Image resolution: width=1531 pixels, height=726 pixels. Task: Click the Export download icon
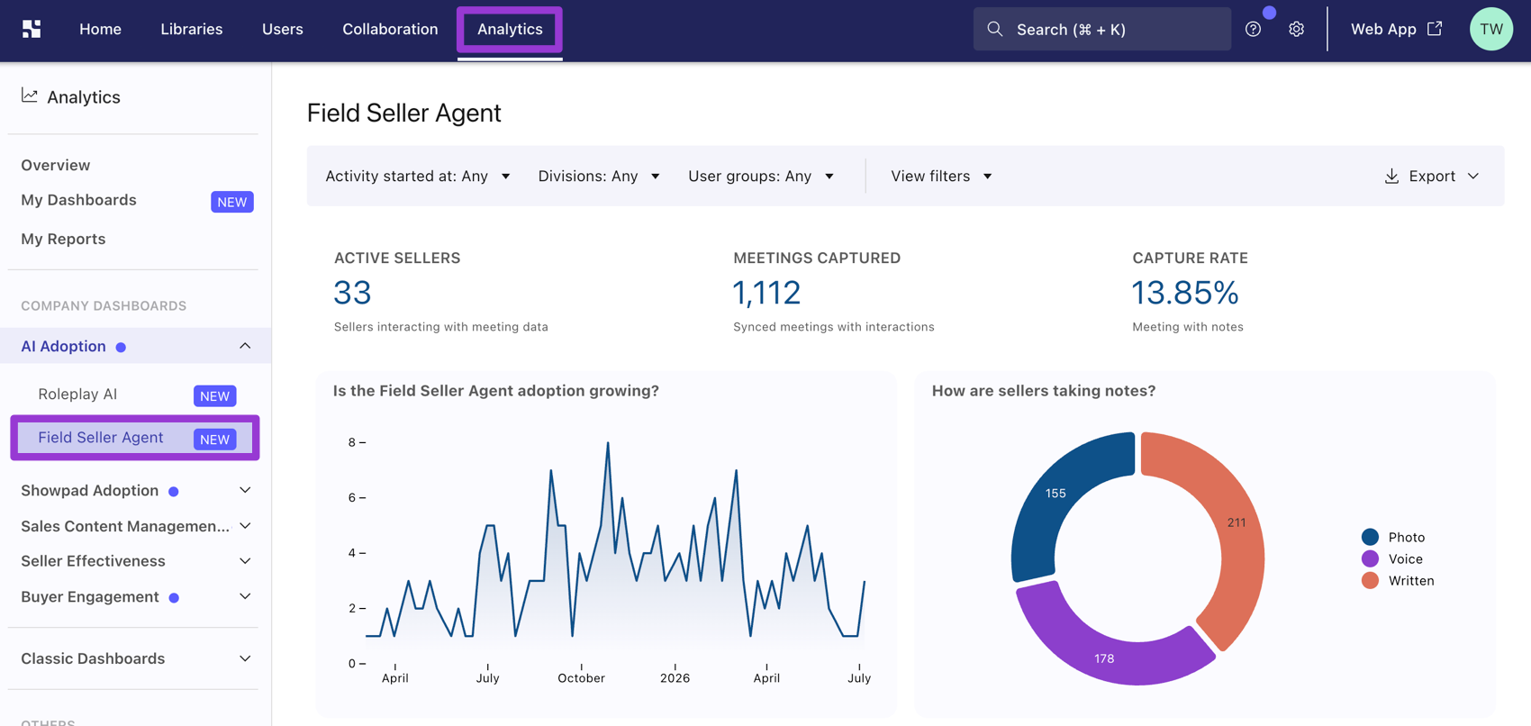[1391, 176]
